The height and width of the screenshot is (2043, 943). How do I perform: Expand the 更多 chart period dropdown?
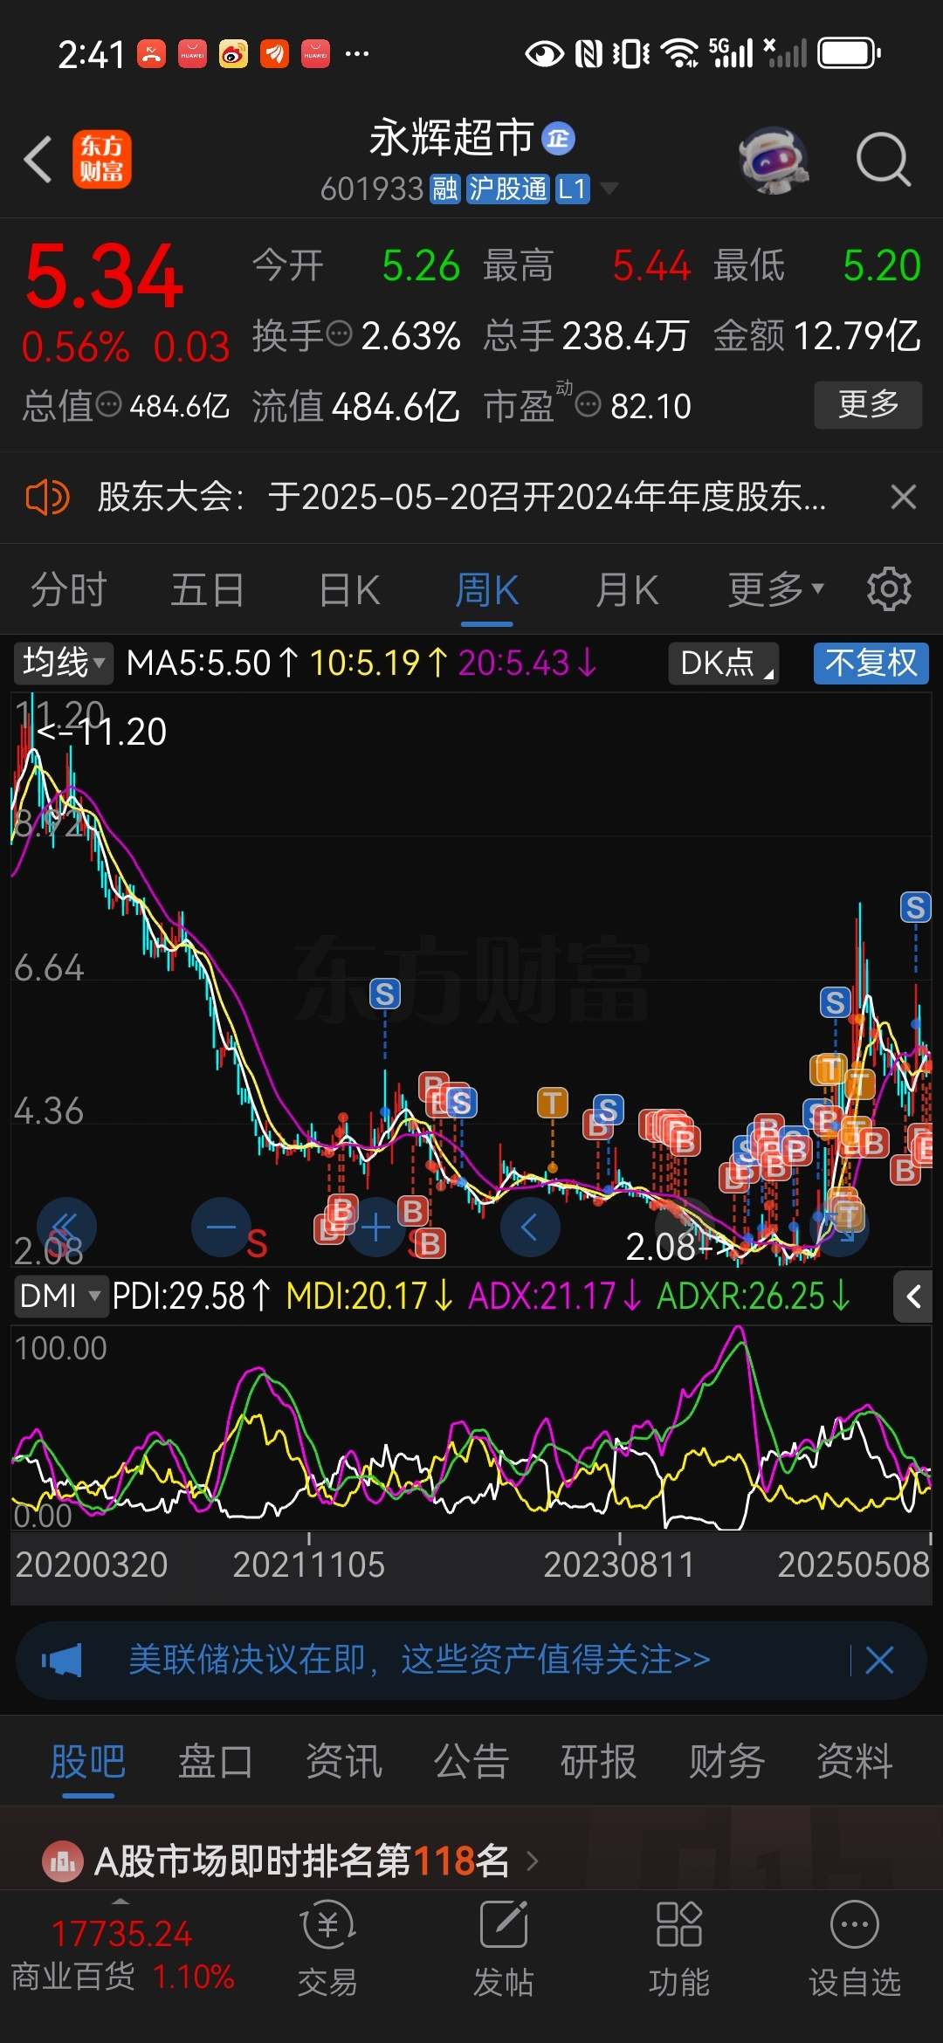(x=775, y=589)
